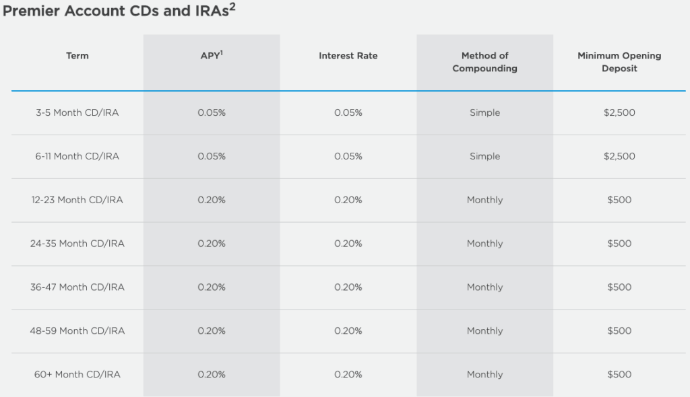Select the 12-23 Month CD/IRA term
This screenshot has height=397, width=690.
77,200
